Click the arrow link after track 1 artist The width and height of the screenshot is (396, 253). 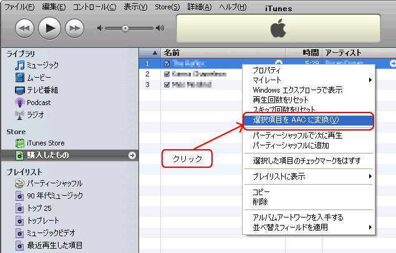click(x=393, y=63)
